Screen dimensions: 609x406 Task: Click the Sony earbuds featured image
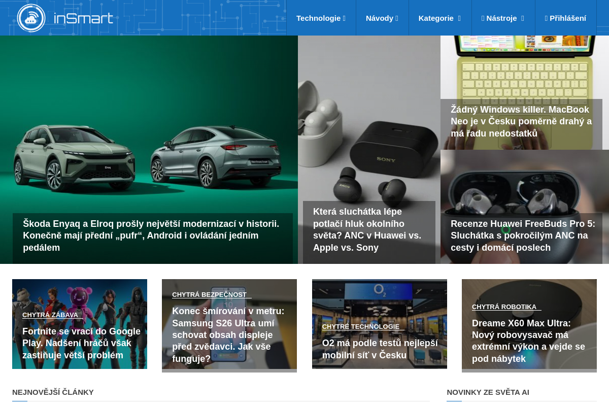(369, 127)
